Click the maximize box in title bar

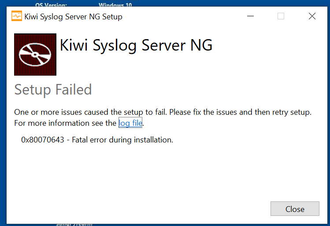(281, 16)
